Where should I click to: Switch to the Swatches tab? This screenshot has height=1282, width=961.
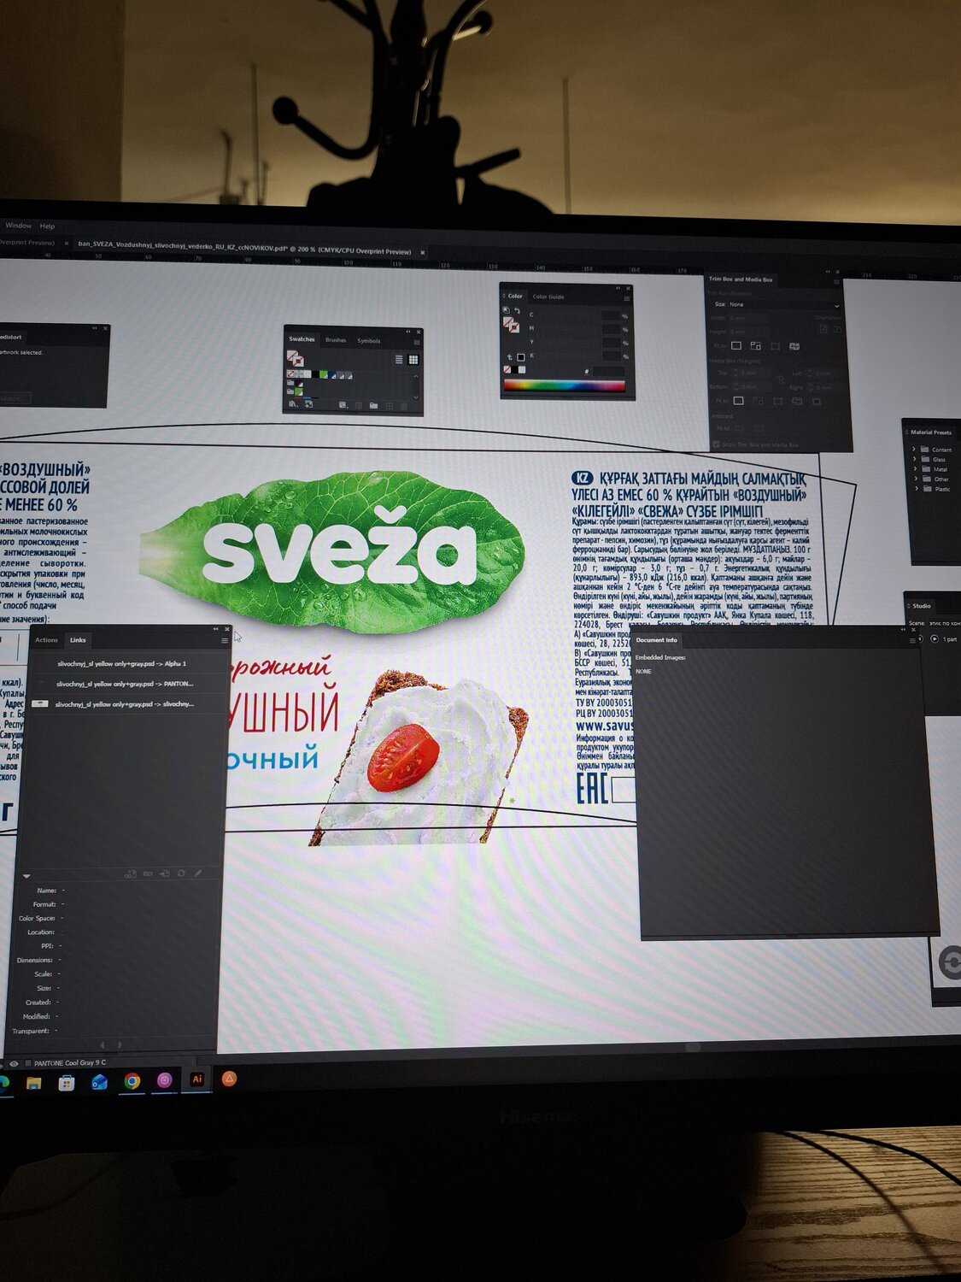click(302, 339)
